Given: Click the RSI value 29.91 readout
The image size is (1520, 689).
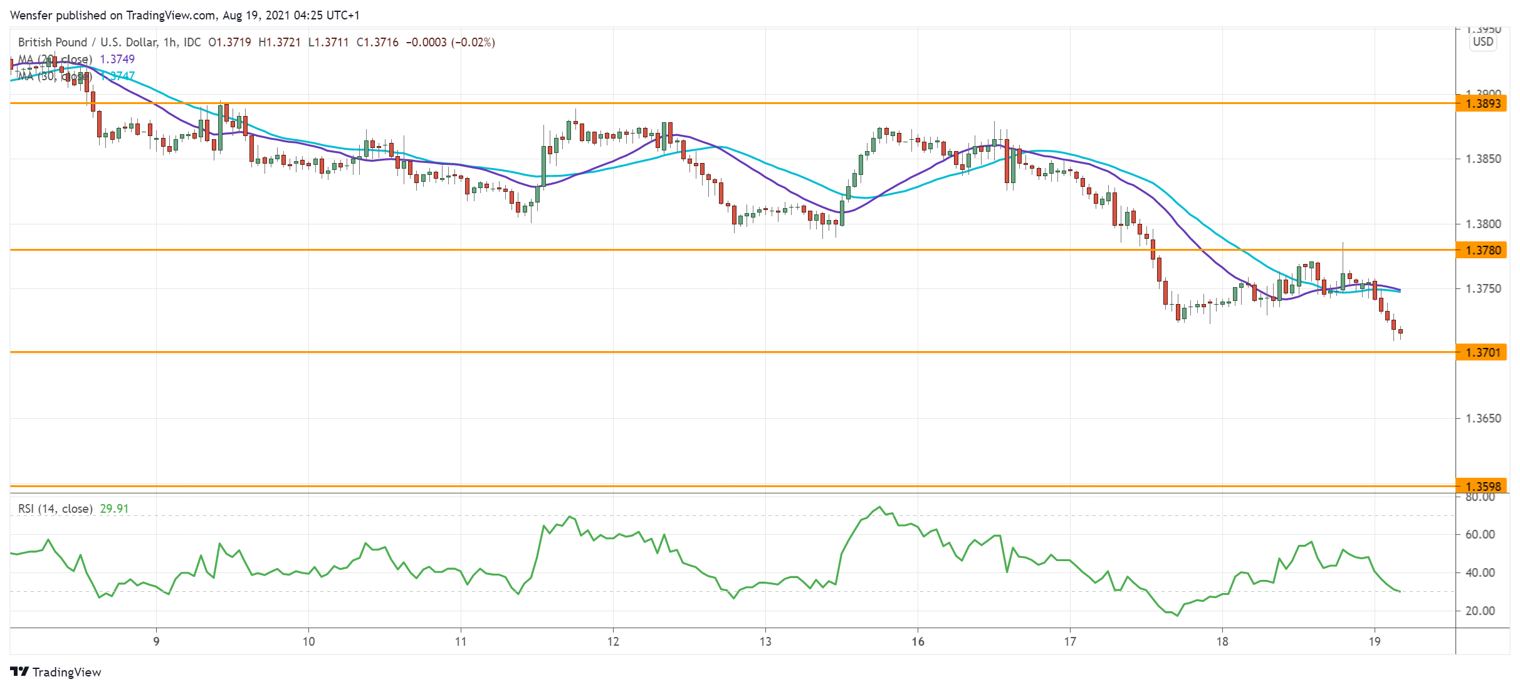Looking at the screenshot, I should [114, 508].
